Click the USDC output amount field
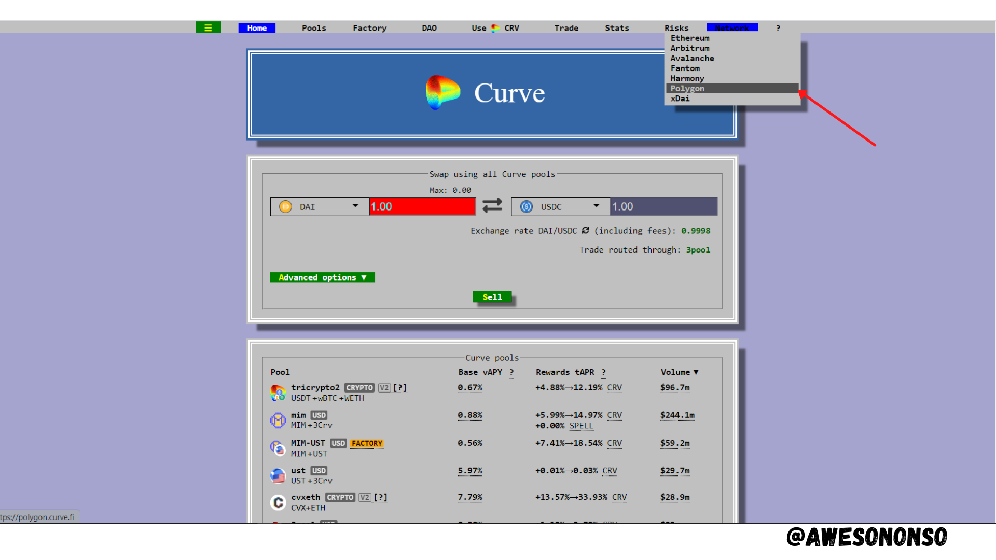 [x=663, y=206]
